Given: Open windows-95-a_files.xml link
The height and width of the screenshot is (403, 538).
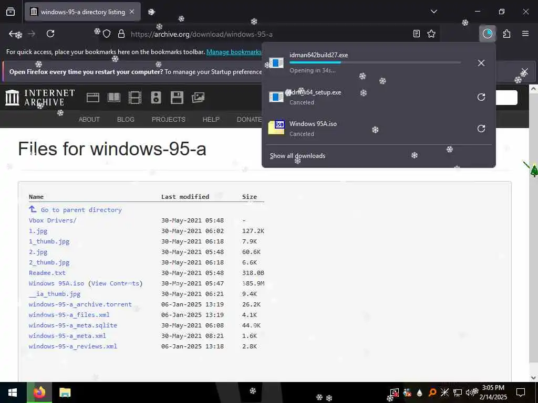Looking at the screenshot, I should [69, 315].
